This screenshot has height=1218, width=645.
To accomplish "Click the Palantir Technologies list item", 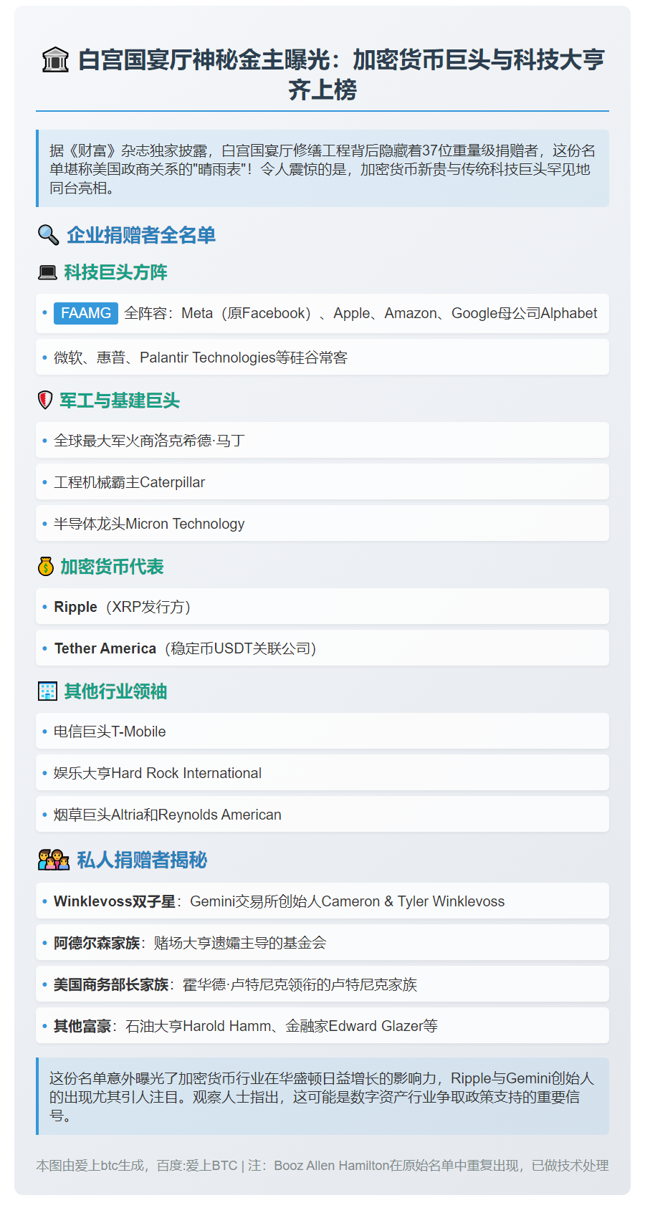I will pyautogui.click(x=201, y=358).
